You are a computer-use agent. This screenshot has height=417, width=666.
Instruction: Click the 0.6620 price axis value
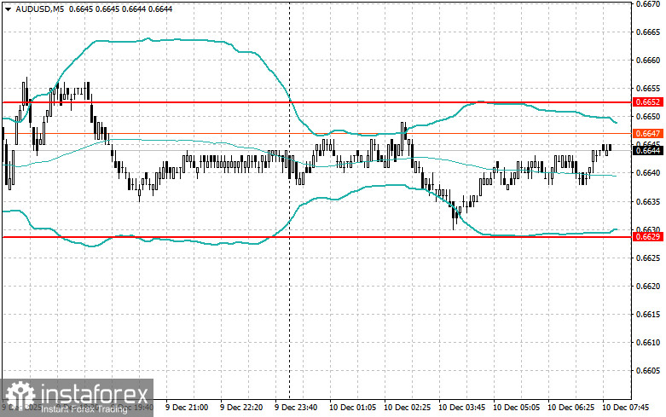[x=648, y=286]
